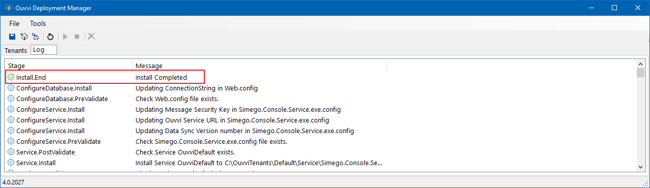650x188 pixels.
Task: Click the log scrollbar down arrow
Action: [x=640, y=167]
